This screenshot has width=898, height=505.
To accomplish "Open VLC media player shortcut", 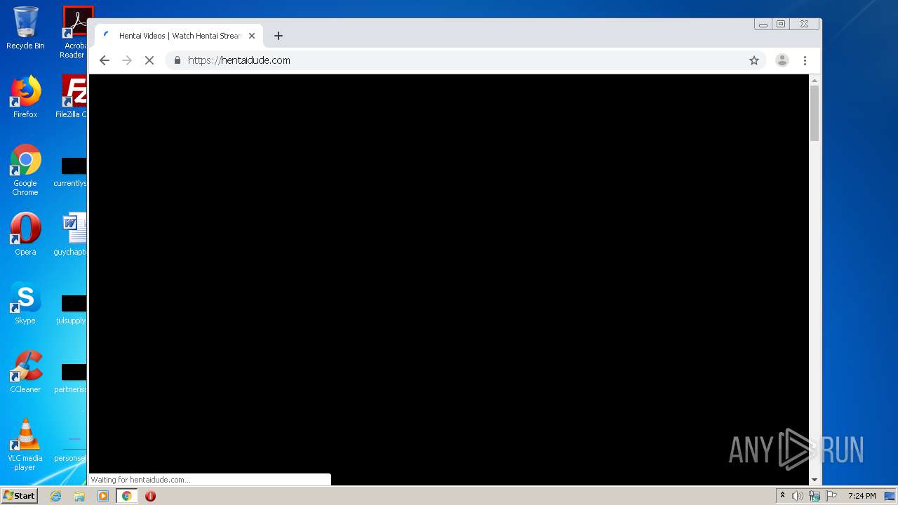I will click(x=25, y=445).
